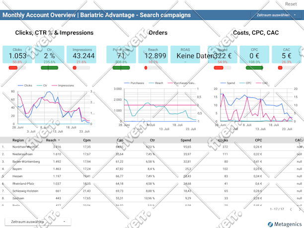Click the Nordrhein-Westfalen region cell
The height and width of the screenshot is (228, 304).
(26, 147)
